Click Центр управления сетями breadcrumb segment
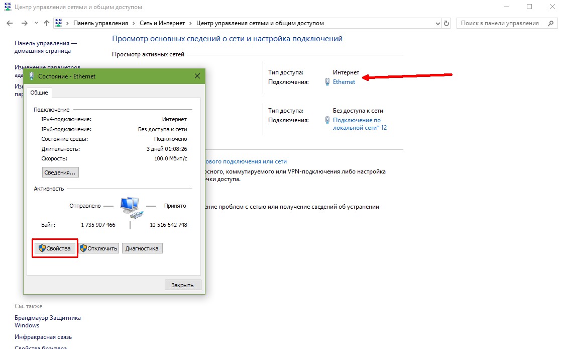563x349 pixels. point(260,23)
